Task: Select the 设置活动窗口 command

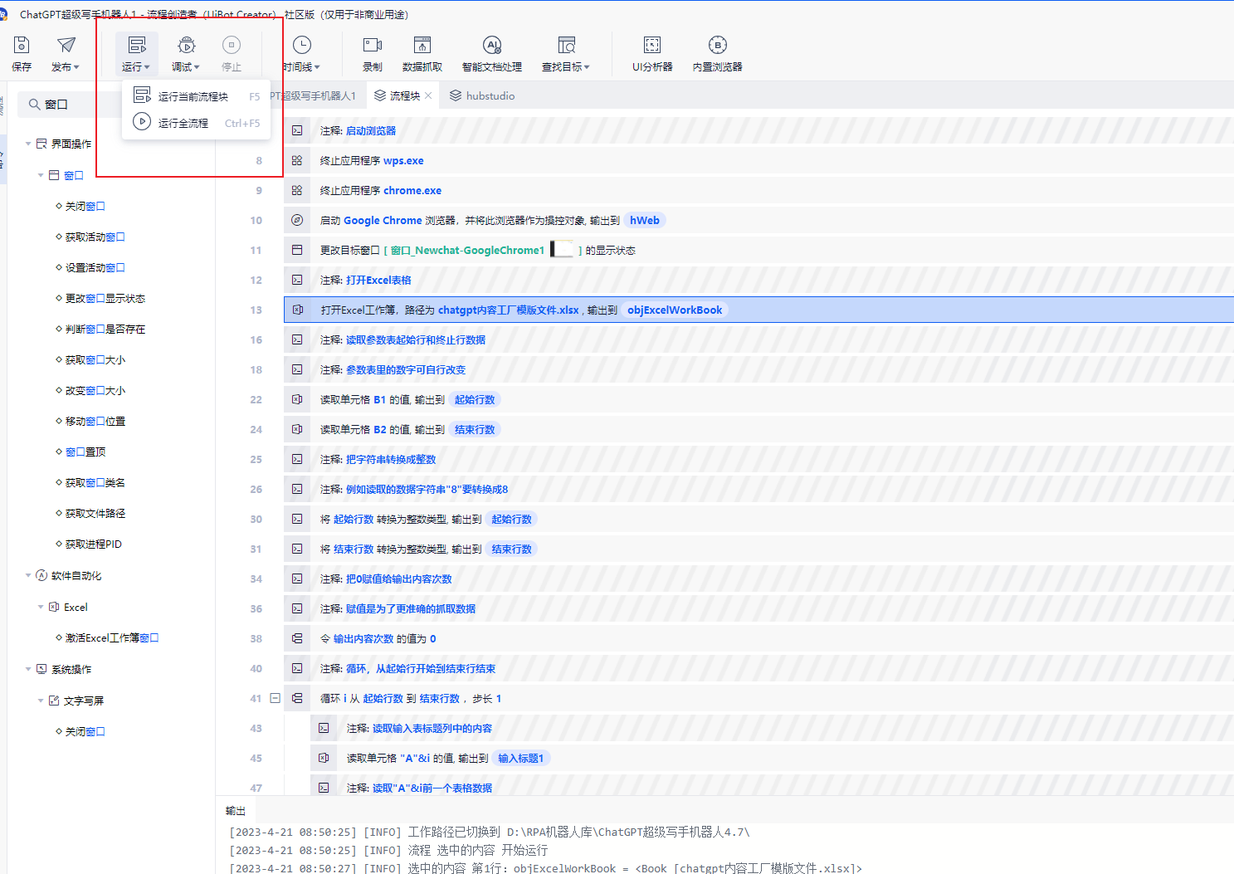Action: [x=95, y=268]
